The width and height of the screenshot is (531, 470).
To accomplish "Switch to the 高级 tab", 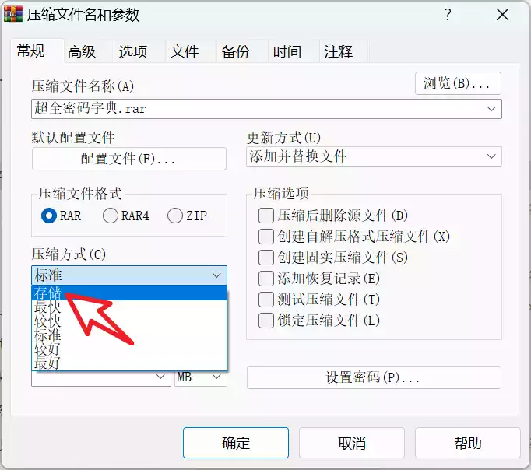I will (x=82, y=52).
